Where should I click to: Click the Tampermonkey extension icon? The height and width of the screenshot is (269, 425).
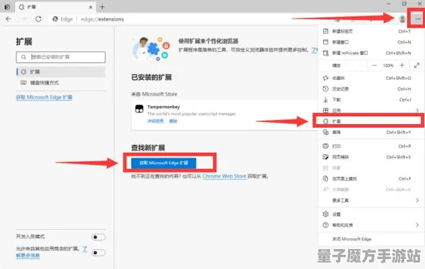139,108
